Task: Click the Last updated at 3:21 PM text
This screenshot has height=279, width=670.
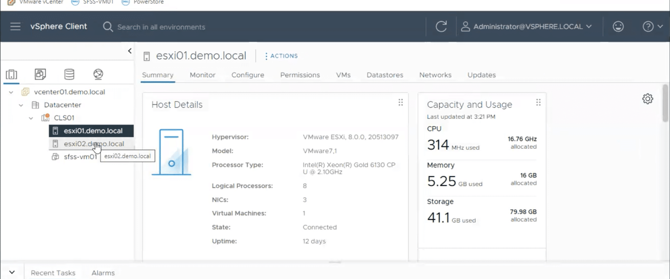Action: [461, 117]
